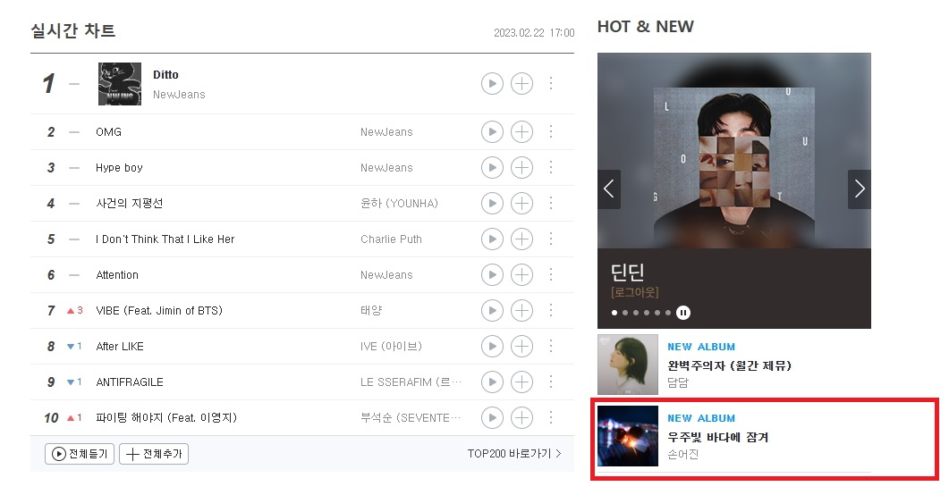This screenshot has height=495, width=949.
Task: Click 전체듣기 play all button
Action: [x=80, y=454]
